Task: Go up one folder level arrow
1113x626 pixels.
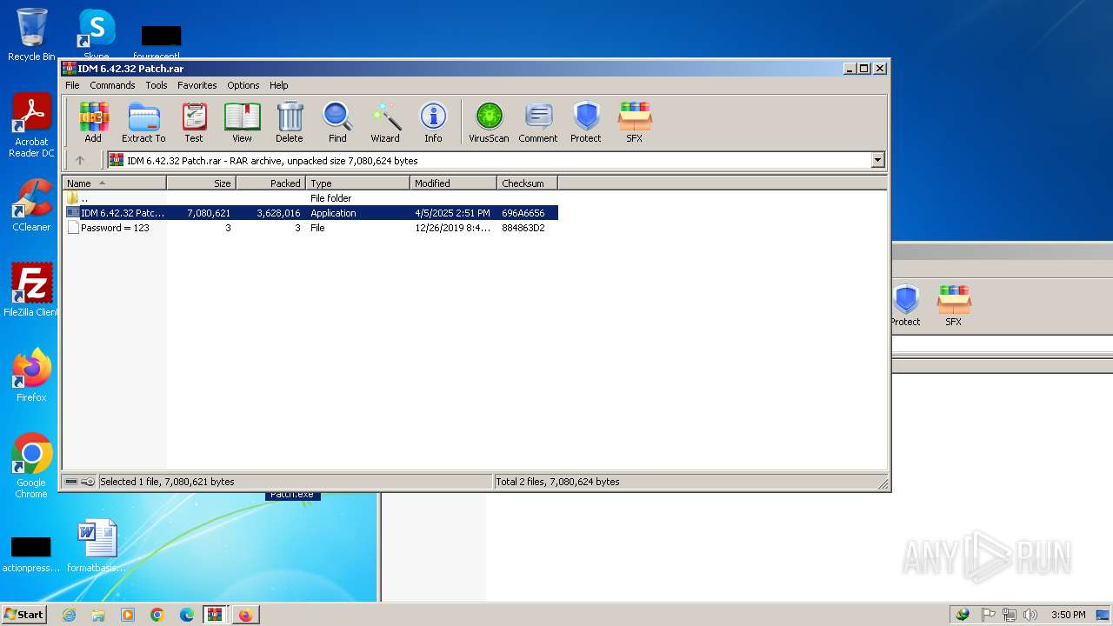Action: tap(80, 160)
